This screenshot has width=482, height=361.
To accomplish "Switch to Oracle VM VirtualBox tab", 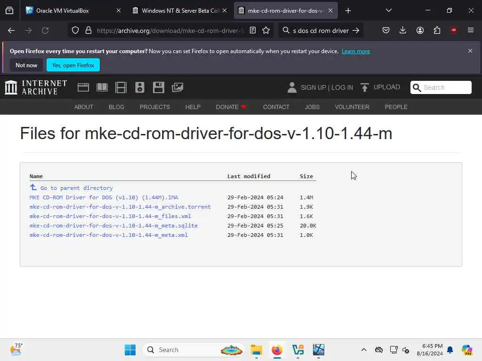I will (x=72, y=10).
